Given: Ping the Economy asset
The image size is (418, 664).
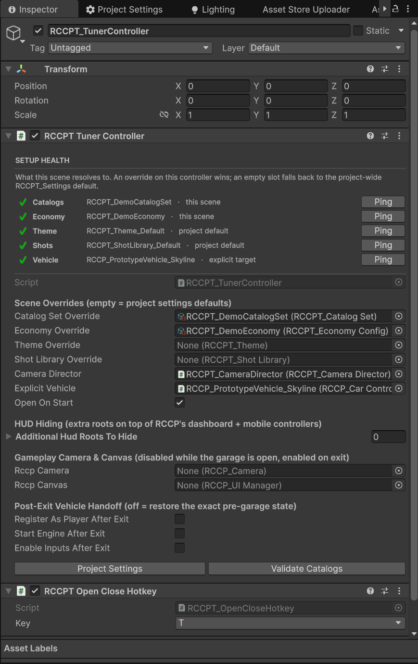Looking at the screenshot, I should pos(383,216).
